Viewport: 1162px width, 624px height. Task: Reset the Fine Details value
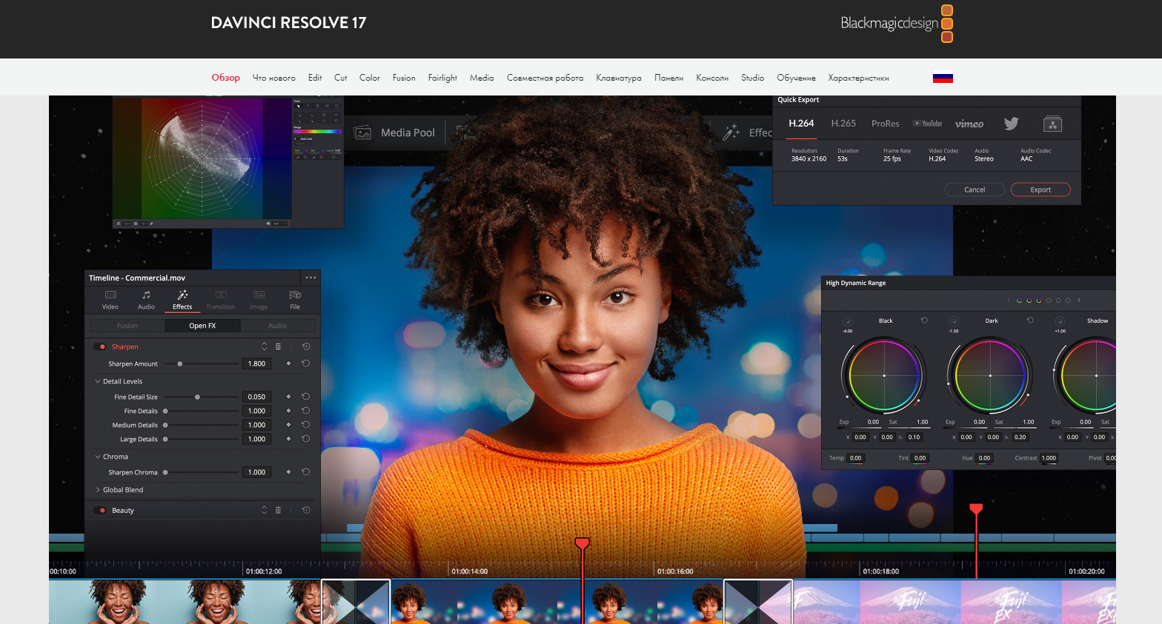tap(305, 411)
